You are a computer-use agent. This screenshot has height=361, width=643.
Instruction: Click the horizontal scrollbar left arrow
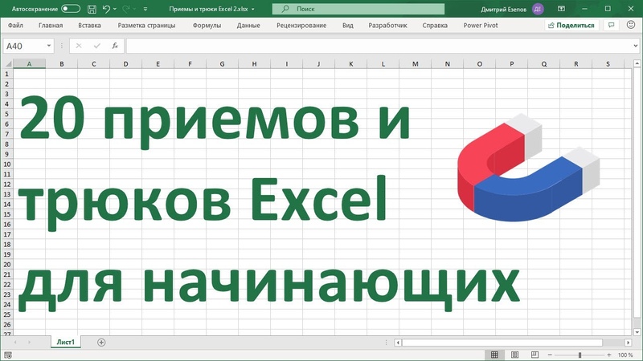coord(398,343)
